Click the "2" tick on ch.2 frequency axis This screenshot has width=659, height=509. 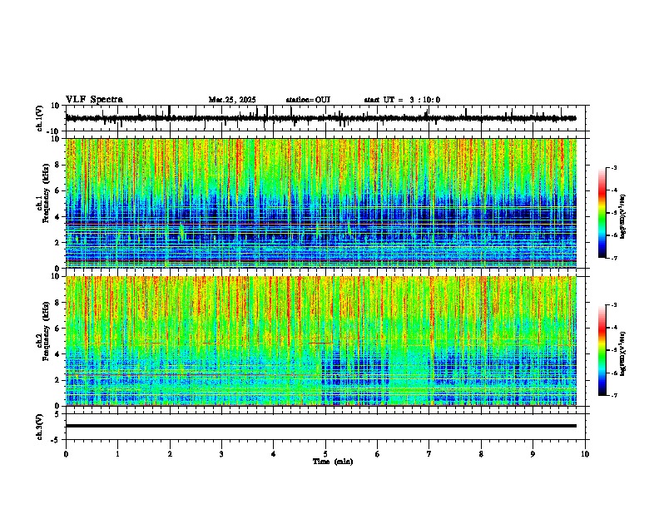coord(57,380)
